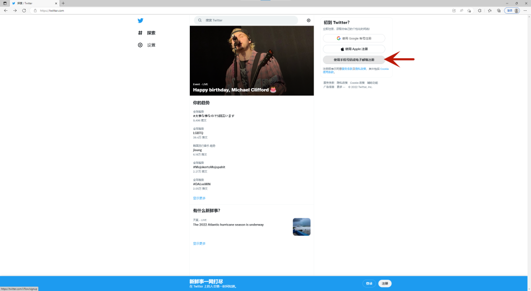
Task: Expand the 更多 footer options
Action: tap(341, 87)
